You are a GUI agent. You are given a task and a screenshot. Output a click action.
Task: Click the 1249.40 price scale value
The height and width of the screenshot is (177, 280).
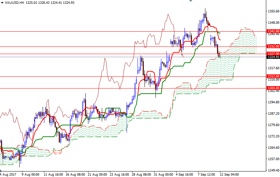pos(273,170)
